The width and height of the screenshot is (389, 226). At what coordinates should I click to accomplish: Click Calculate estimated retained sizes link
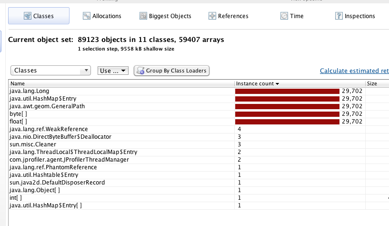point(354,71)
